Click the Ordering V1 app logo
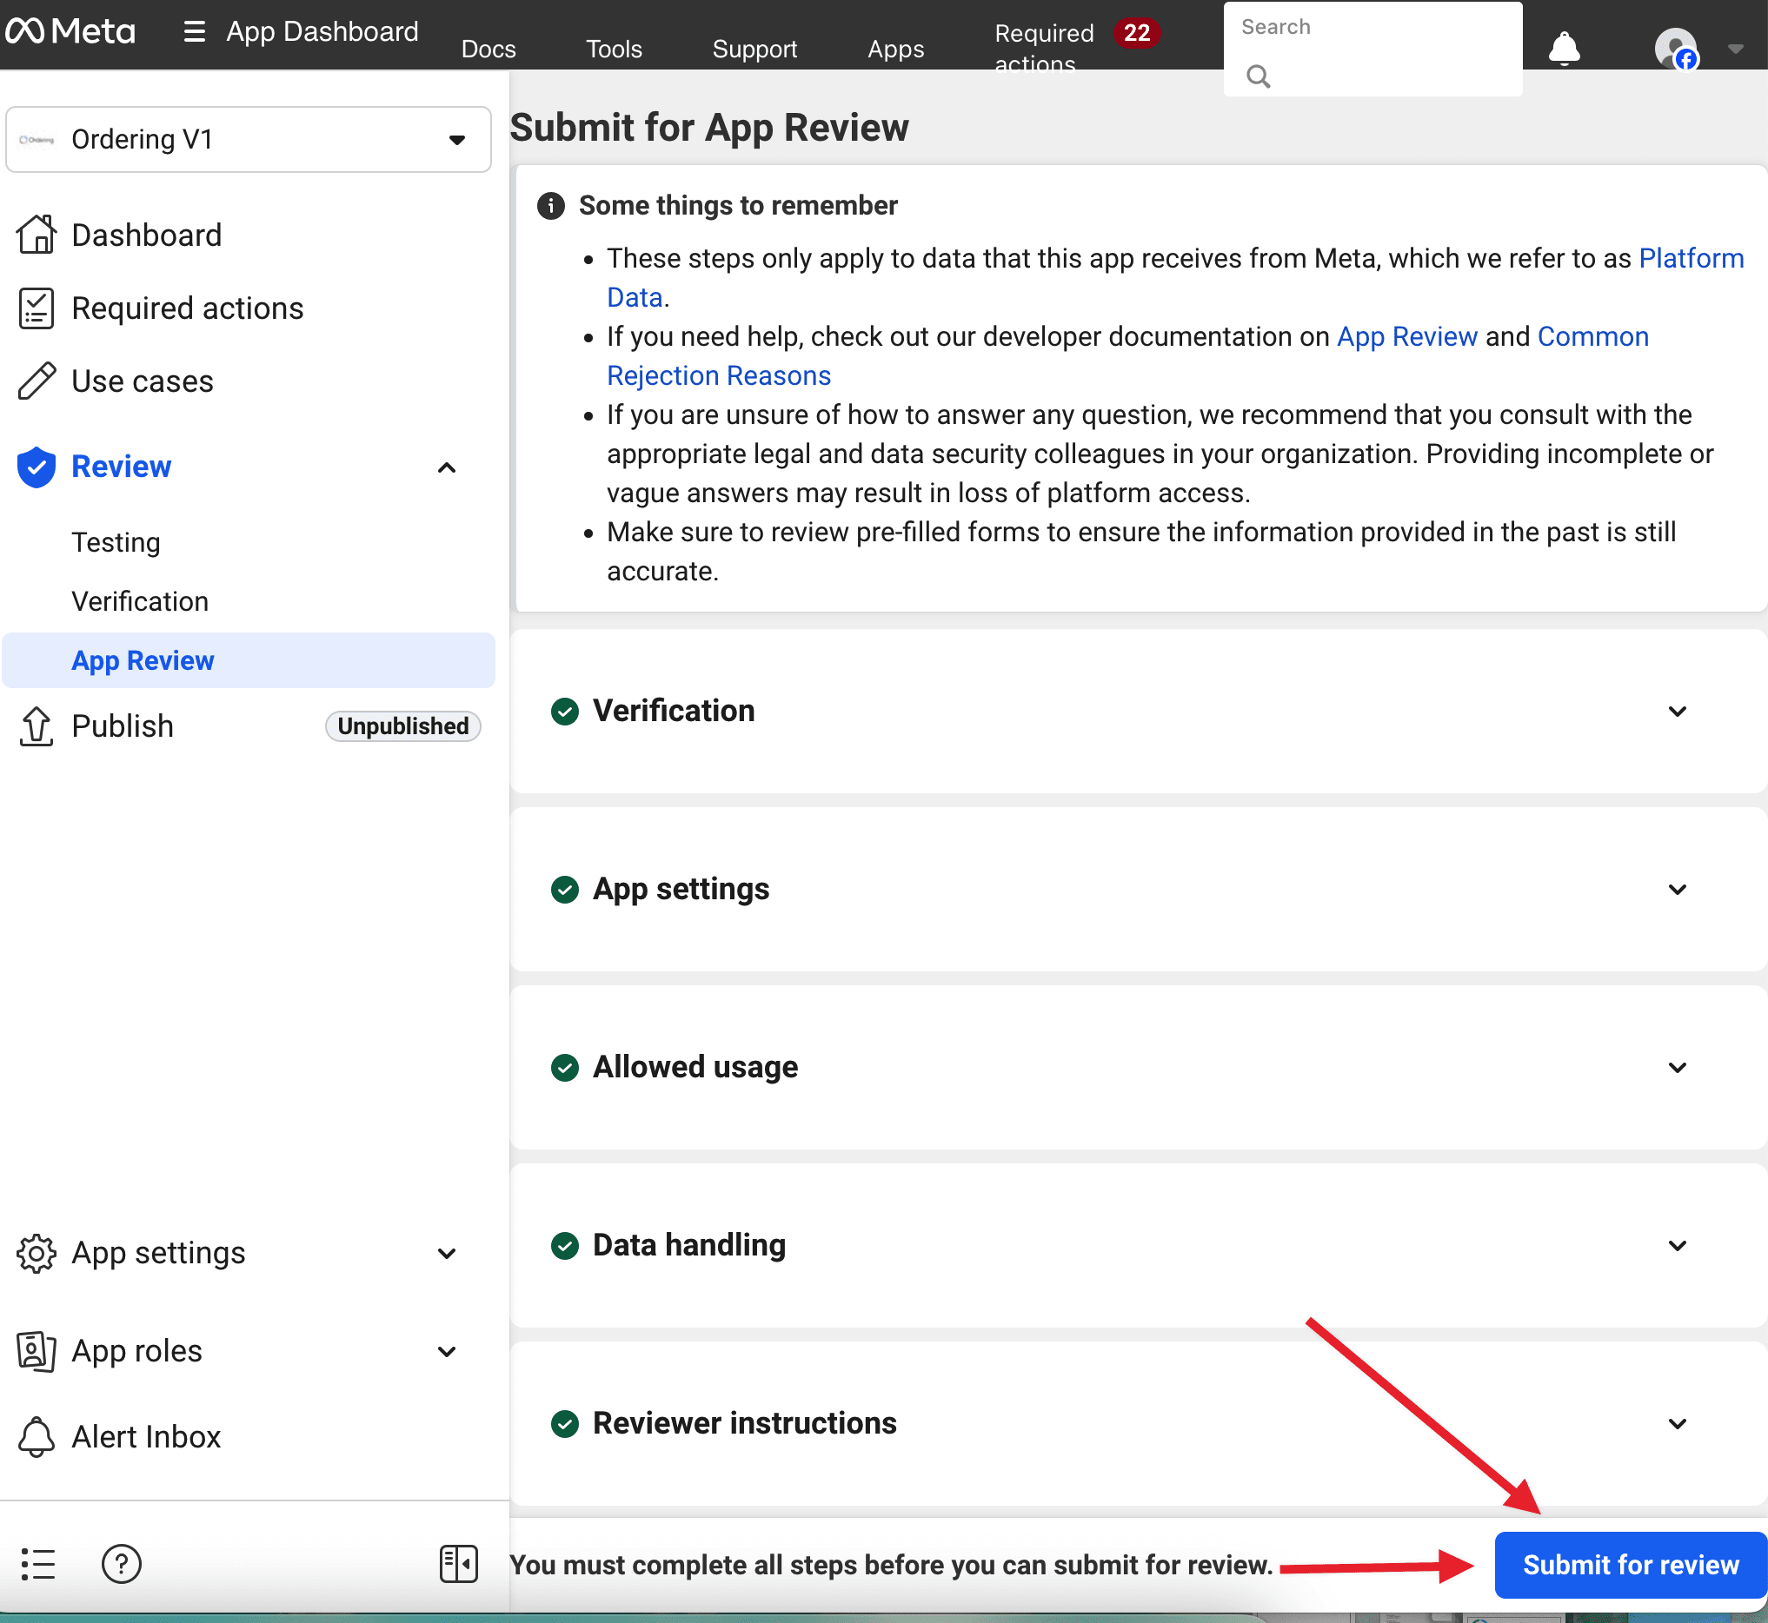Viewport: 1768px width, 1623px height. tap(37, 140)
